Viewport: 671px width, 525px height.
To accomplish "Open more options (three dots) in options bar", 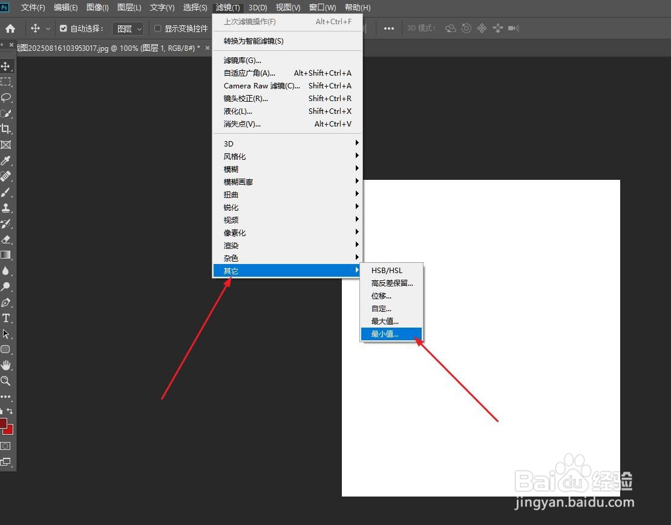I will (x=388, y=28).
